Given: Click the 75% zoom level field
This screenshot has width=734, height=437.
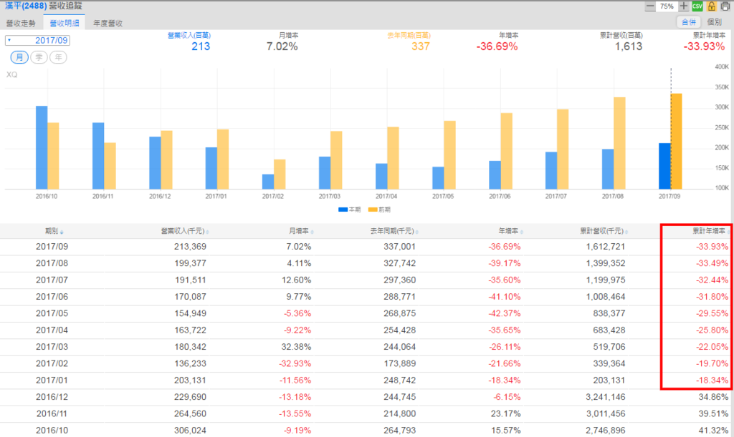Looking at the screenshot, I should (667, 6).
